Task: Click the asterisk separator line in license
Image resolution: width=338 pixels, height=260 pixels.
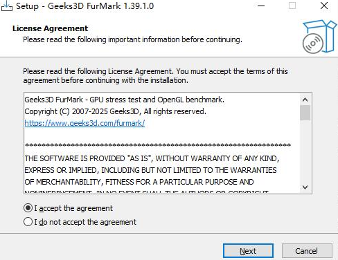Action: (158, 145)
